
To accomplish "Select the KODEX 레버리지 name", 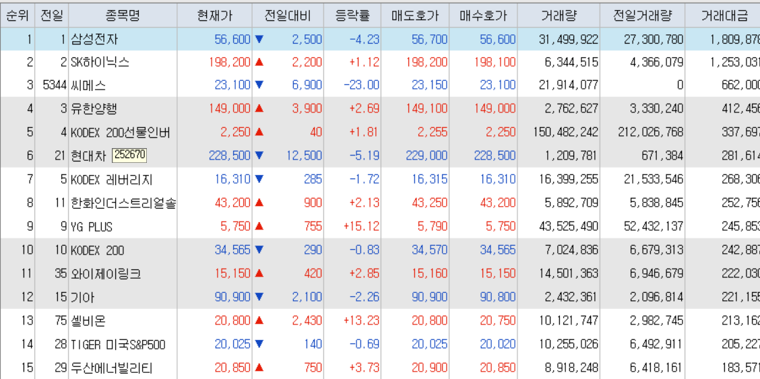I will click(x=111, y=180).
